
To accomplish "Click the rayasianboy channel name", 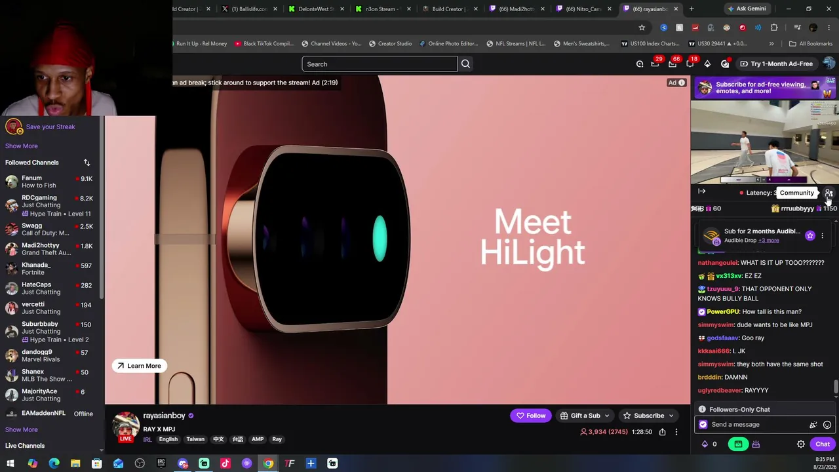I will [164, 416].
